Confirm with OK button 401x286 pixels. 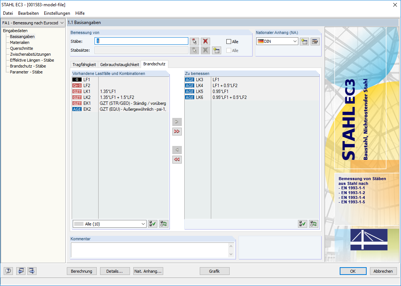click(x=353, y=271)
